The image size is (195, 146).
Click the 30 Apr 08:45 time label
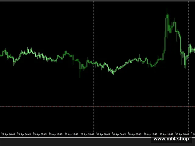[135, 134]
